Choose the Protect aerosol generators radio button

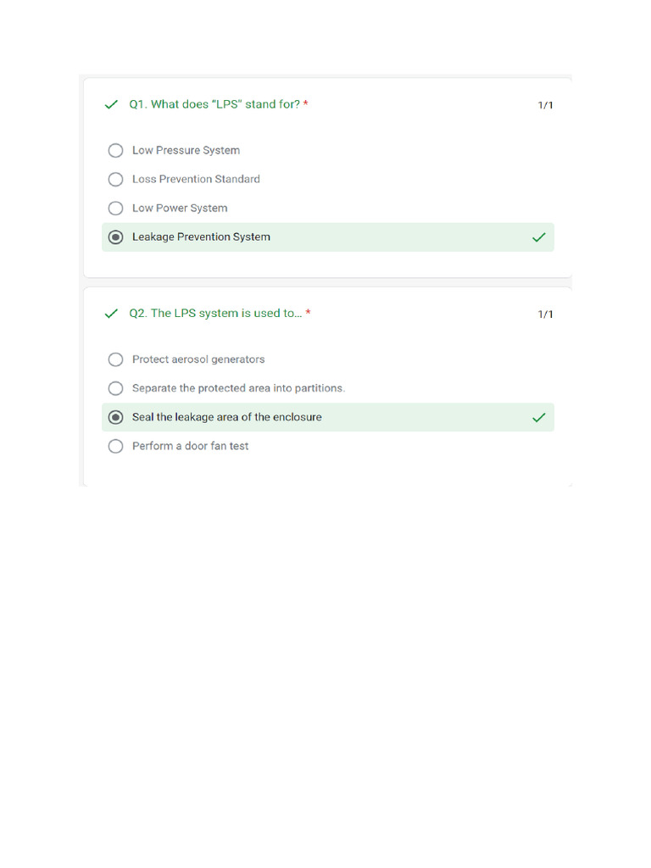click(x=115, y=359)
